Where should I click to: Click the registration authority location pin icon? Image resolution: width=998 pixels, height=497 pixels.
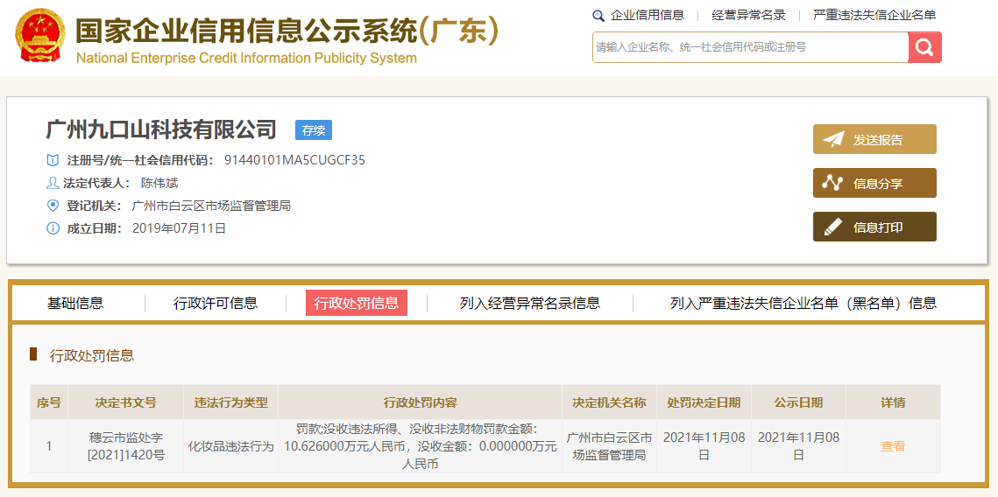click(x=53, y=206)
